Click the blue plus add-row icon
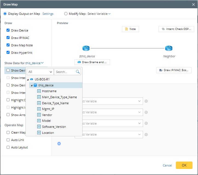Screen dimensions: 198x175 [x=59, y=143]
